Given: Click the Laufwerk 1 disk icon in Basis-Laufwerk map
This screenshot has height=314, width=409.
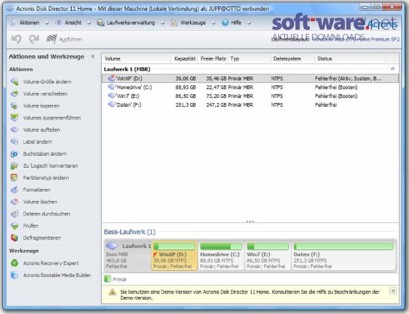Looking at the screenshot, I should pos(112,246).
